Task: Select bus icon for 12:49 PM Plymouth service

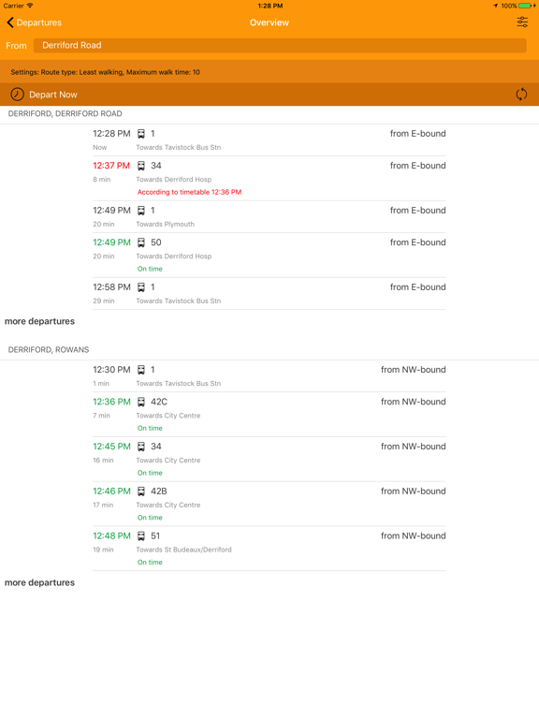Action: (141, 211)
